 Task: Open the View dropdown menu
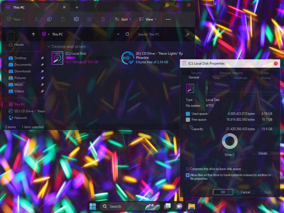click(x=148, y=19)
